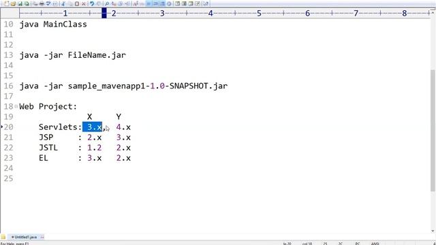436x245 pixels.
Task: Click line number 25 in the gutter
Action: point(8,178)
